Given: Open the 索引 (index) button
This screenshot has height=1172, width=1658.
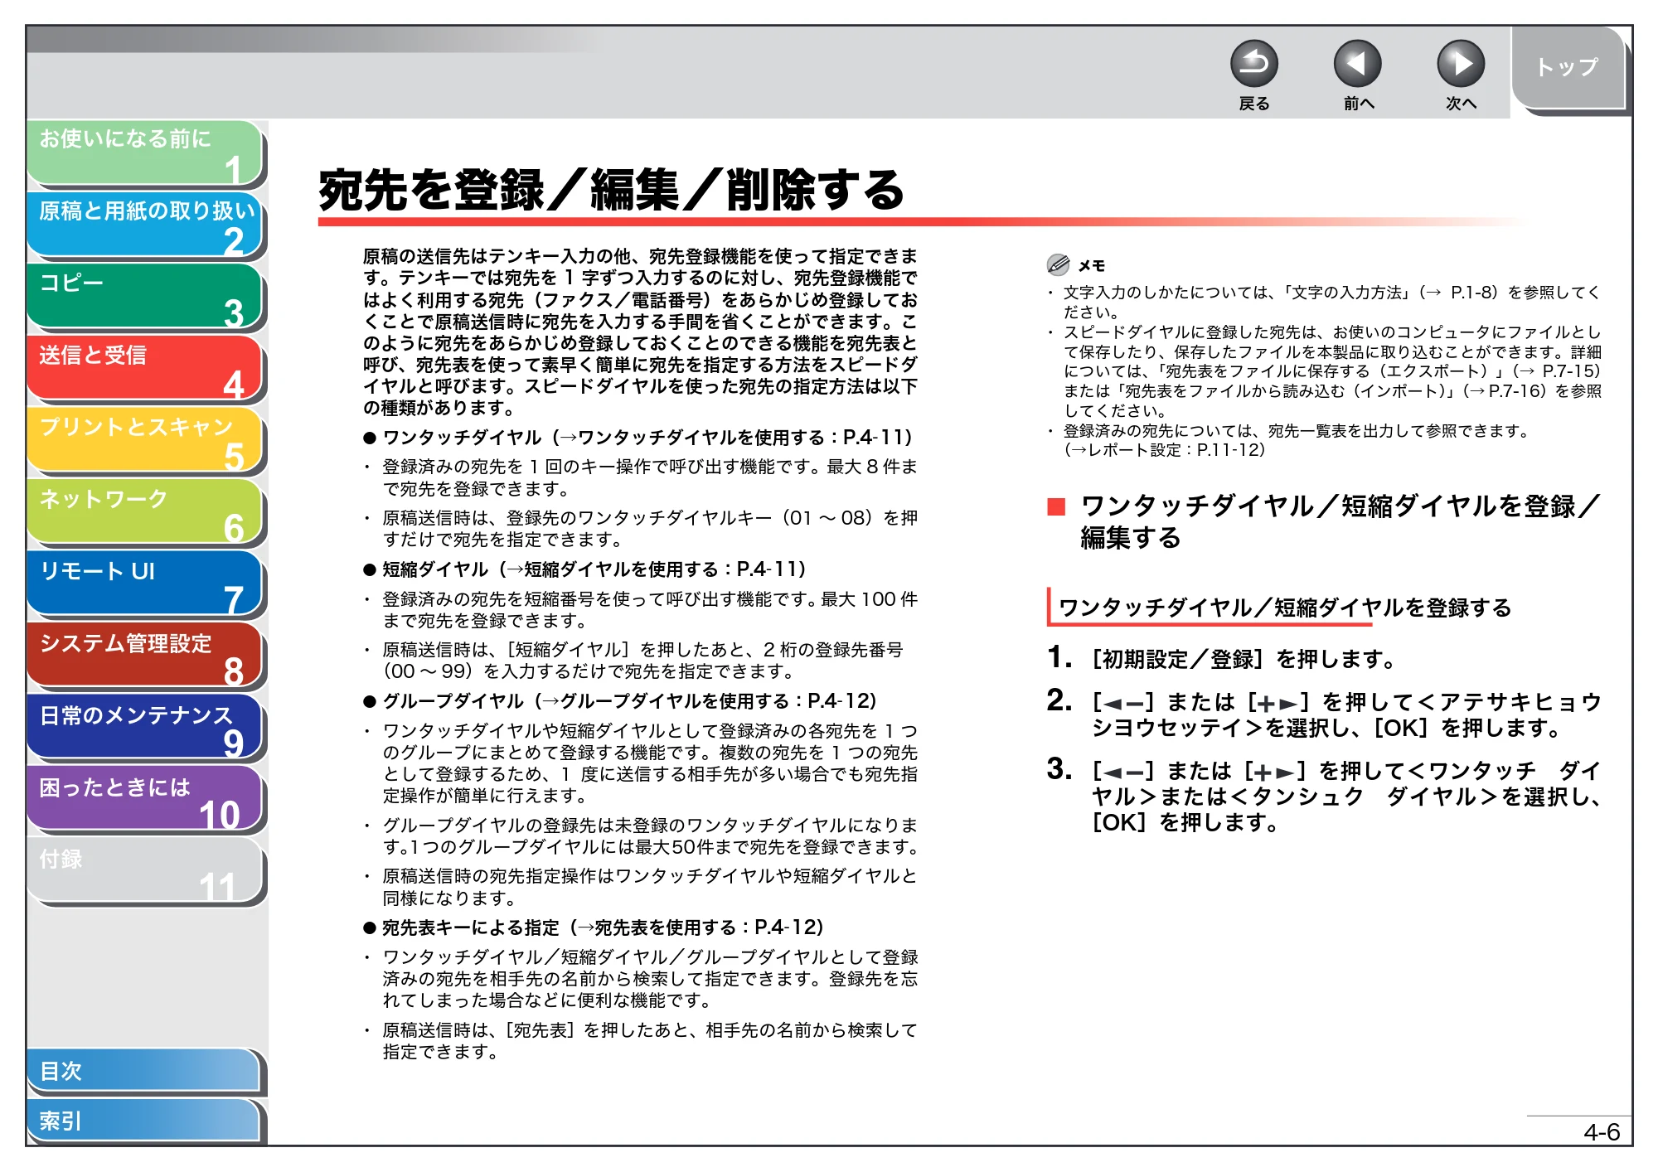Looking at the screenshot, I should (145, 1121).
